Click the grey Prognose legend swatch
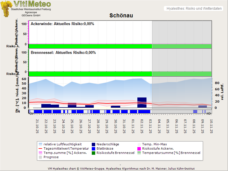Image resolution: width=228 pixels, height=171 pixels. click(40, 157)
